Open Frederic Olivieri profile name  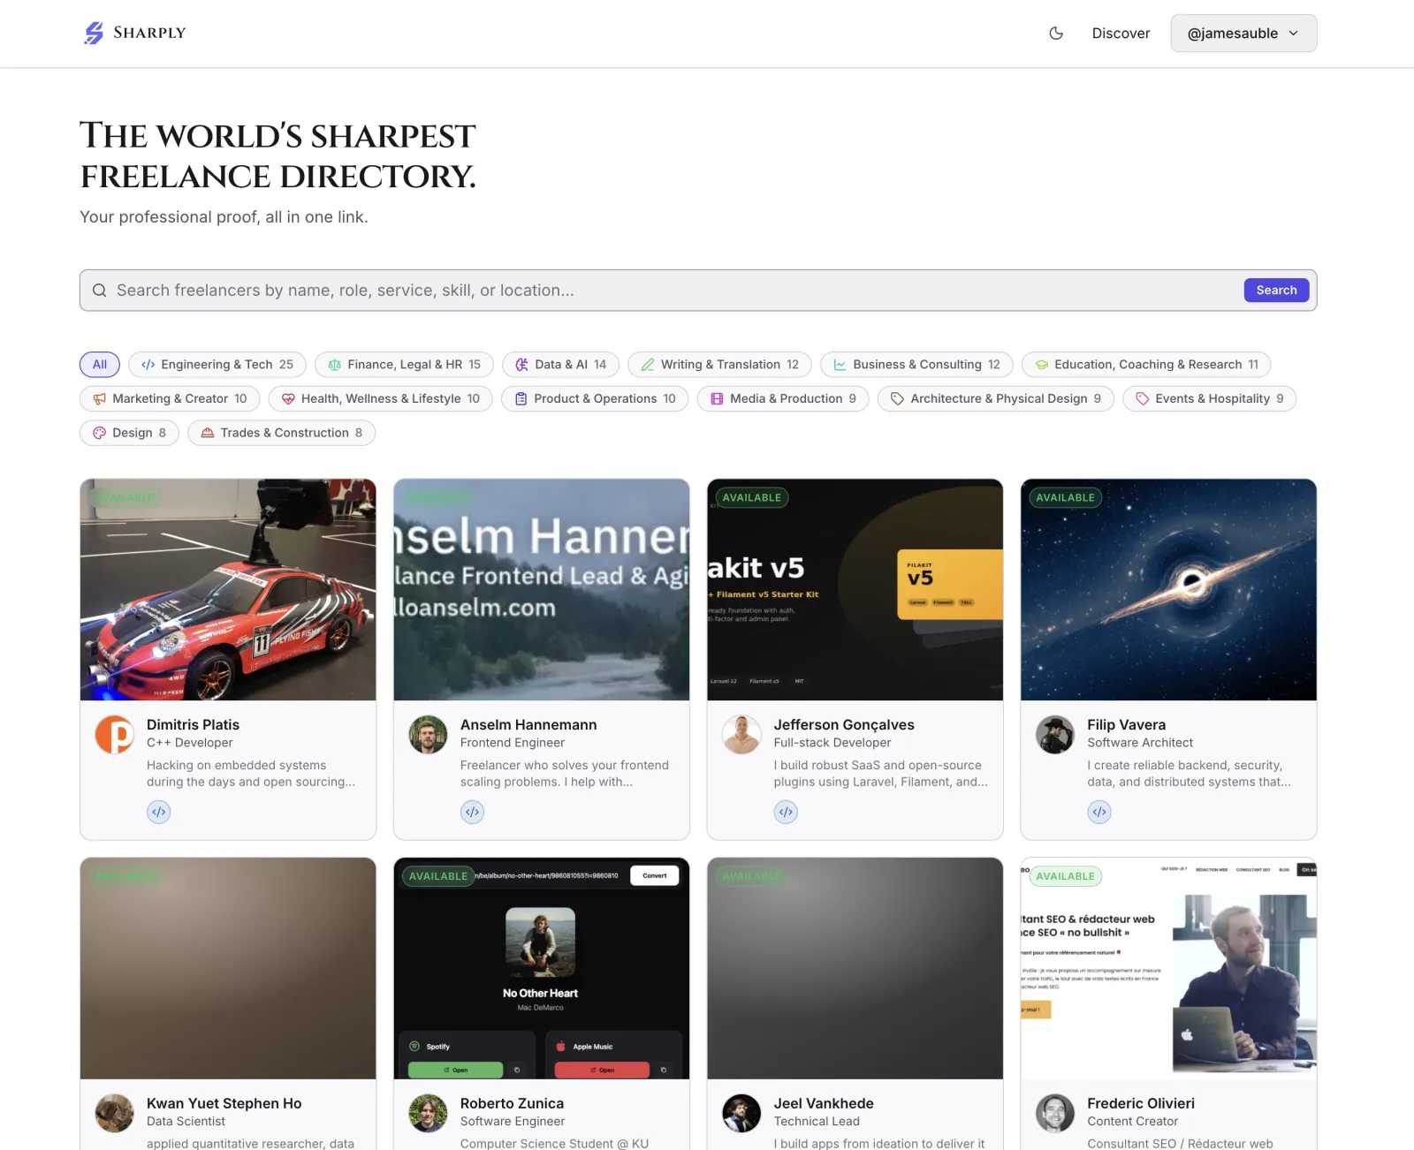pyautogui.click(x=1141, y=1103)
